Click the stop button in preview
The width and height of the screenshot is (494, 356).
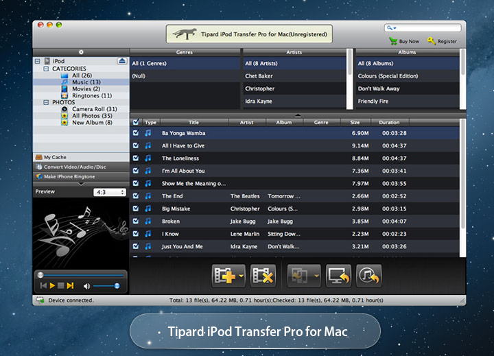(x=61, y=286)
